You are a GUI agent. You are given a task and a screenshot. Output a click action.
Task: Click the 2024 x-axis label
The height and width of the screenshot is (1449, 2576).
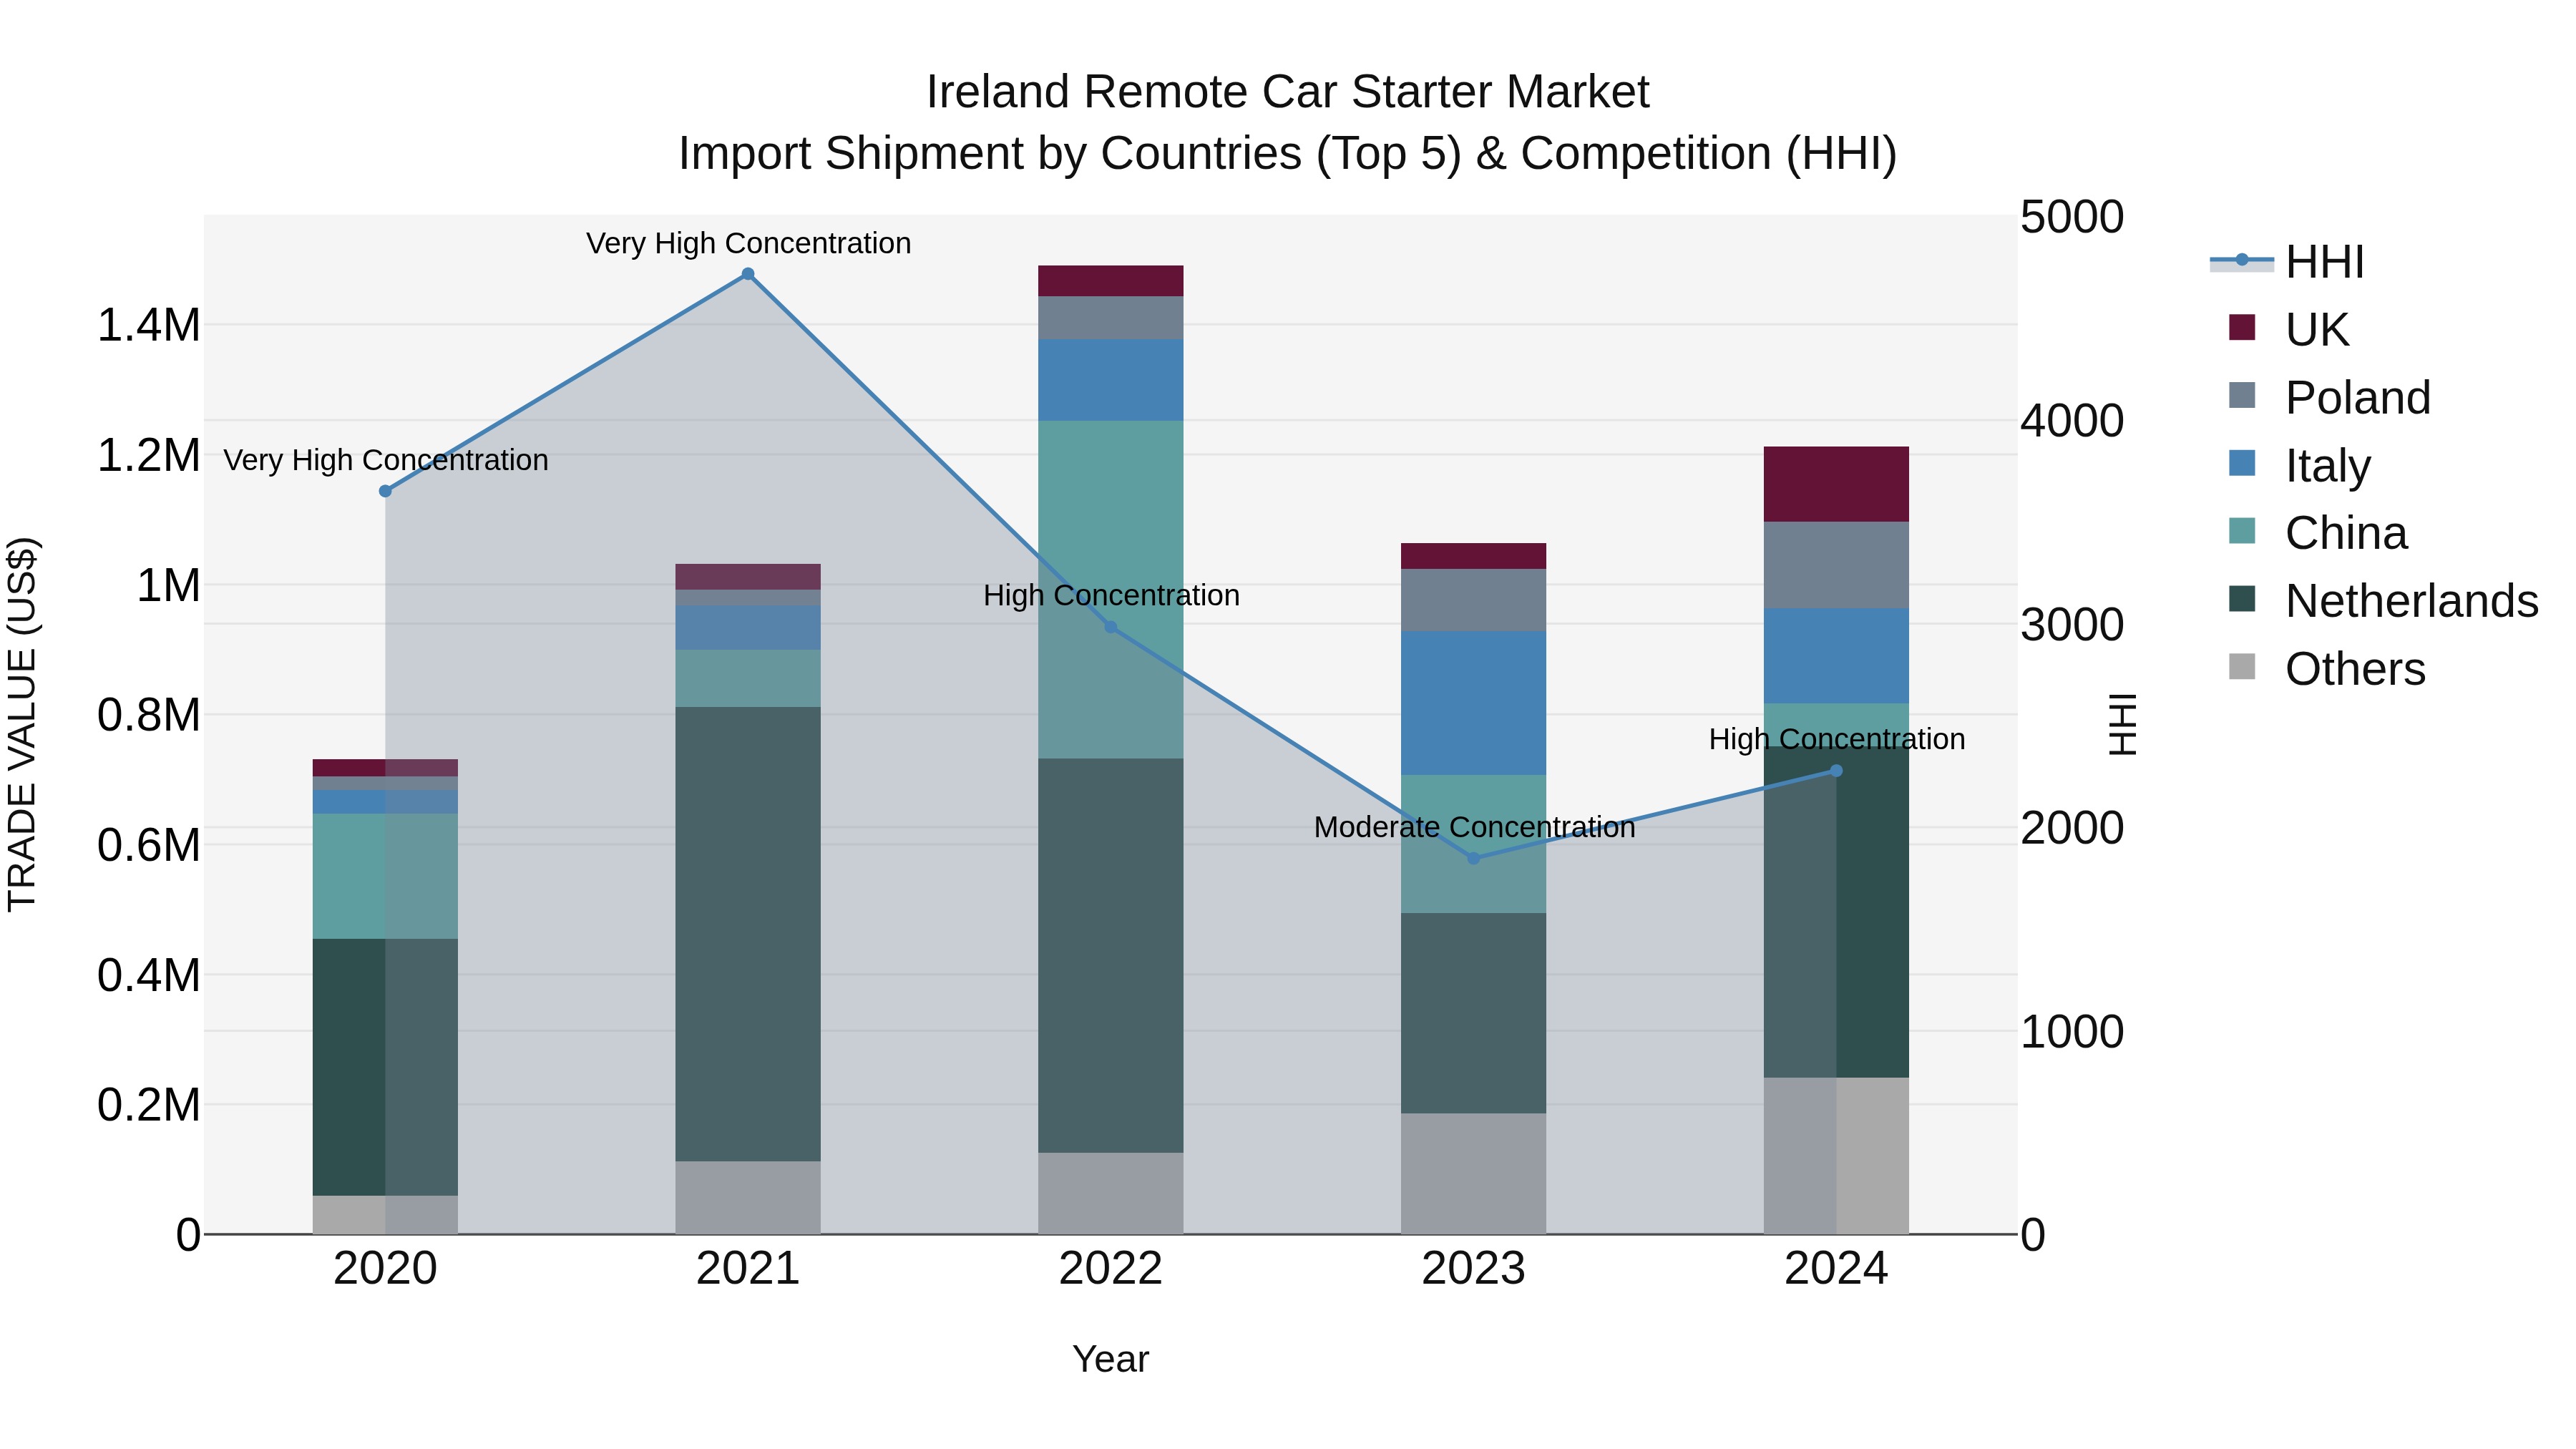tap(1836, 1269)
